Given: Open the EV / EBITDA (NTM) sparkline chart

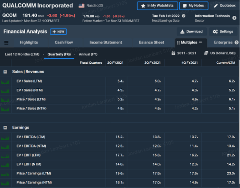Looking at the screenshot, I should pyautogui.click(x=5, y=146).
